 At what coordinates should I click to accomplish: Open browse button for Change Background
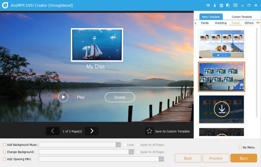[x=131, y=152]
